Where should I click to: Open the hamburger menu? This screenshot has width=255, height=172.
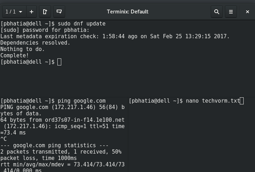(231, 12)
